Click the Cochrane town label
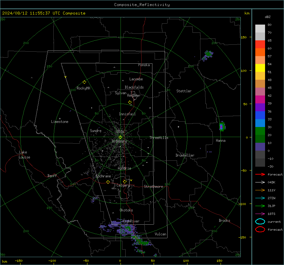Image resolution: width=284 pixels, height=265 pixels. pyautogui.click(x=103, y=176)
